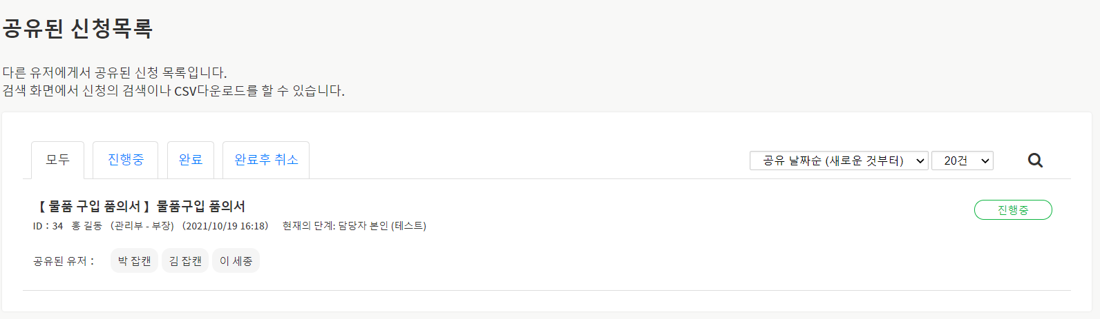Click the 공유된 신청목록 page heading
This screenshot has height=319, width=1100.
coord(77,28)
